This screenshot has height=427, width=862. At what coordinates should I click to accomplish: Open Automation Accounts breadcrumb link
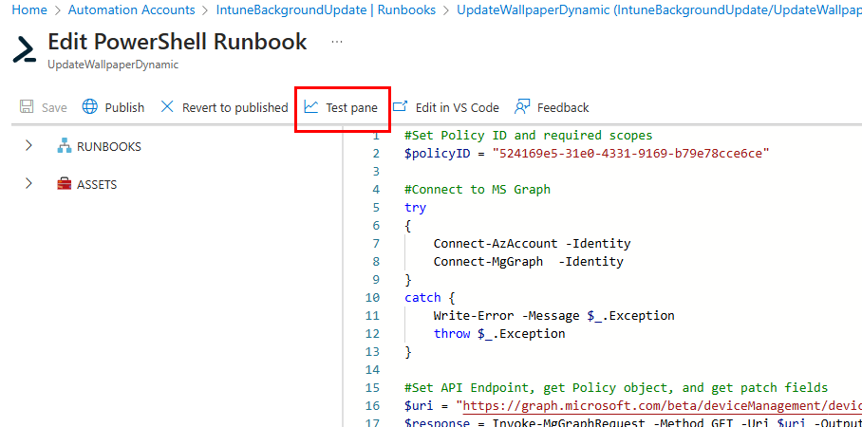tap(130, 9)
